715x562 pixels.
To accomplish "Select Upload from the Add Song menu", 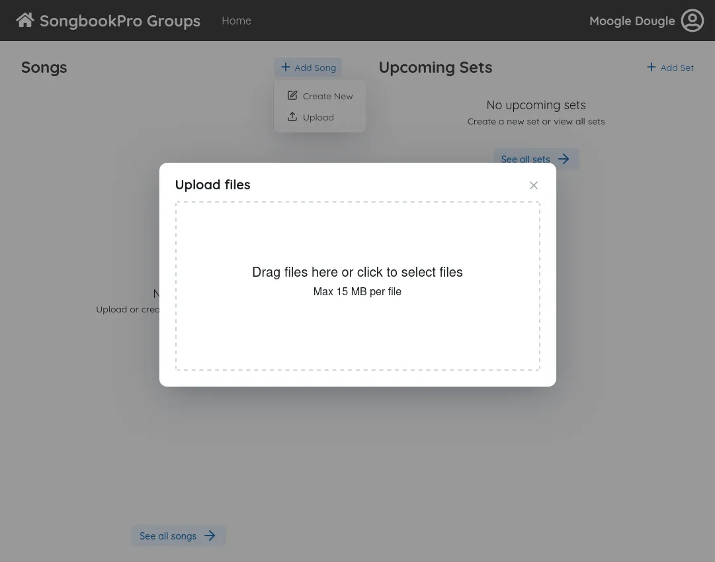I will [x=318, y=117].
